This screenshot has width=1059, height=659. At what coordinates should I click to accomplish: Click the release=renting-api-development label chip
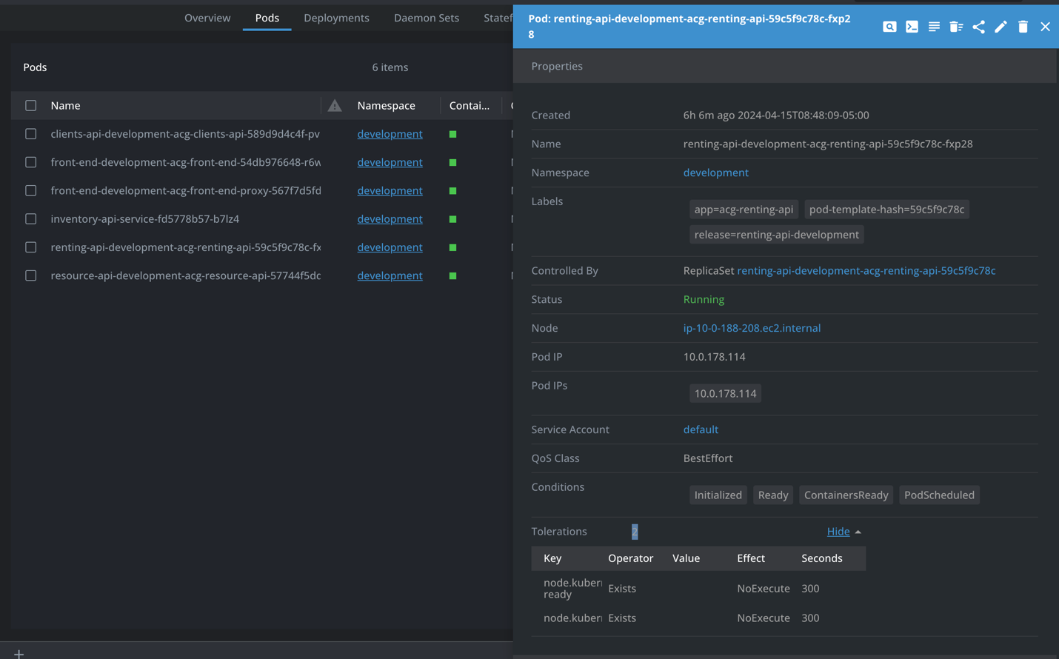click(776, 235)
